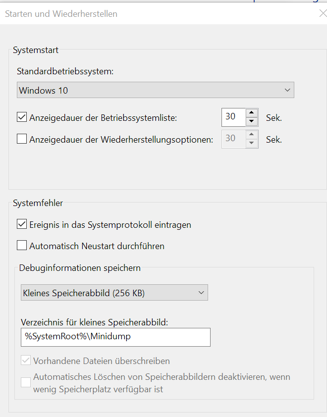327x417 pixels.
Task: Click the chevron arrow of the Debuginformationen dropdown
Action: pyautogui.click(x=201, y=293)
